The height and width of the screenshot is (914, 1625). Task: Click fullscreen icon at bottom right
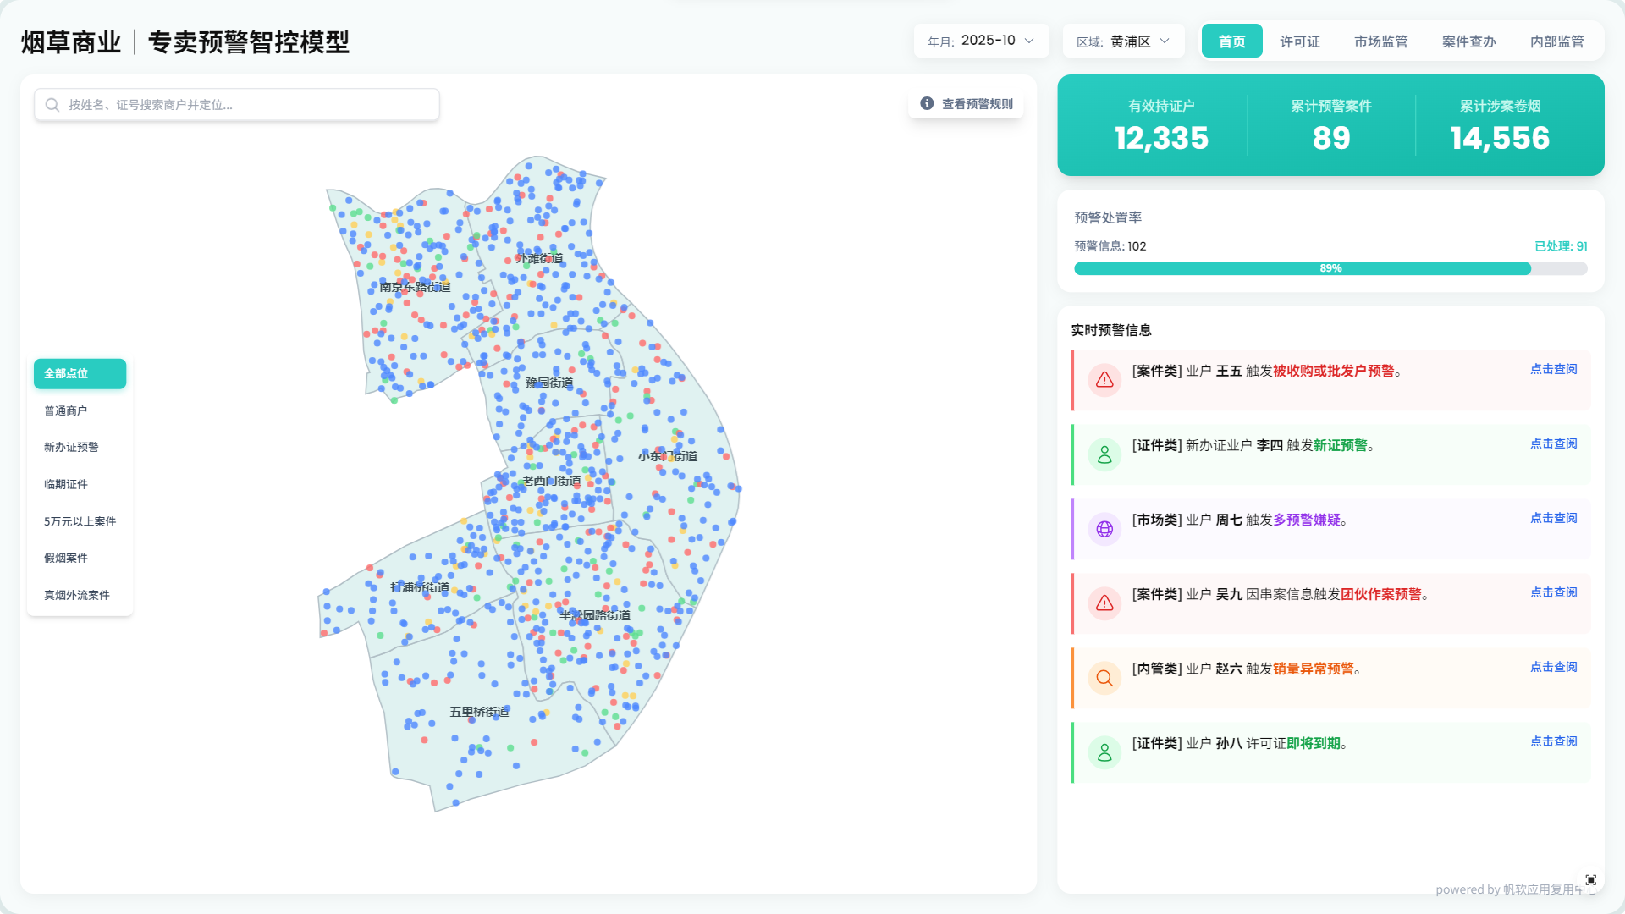pyautogui.click(x=1590, y=880)
